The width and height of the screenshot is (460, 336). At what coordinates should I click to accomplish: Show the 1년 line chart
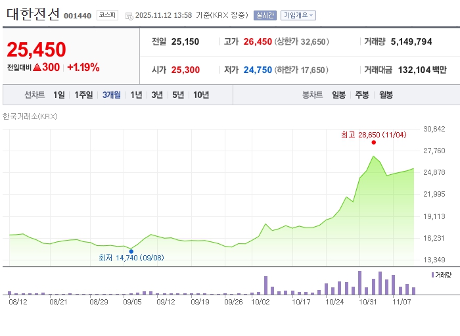coord(136,95)
